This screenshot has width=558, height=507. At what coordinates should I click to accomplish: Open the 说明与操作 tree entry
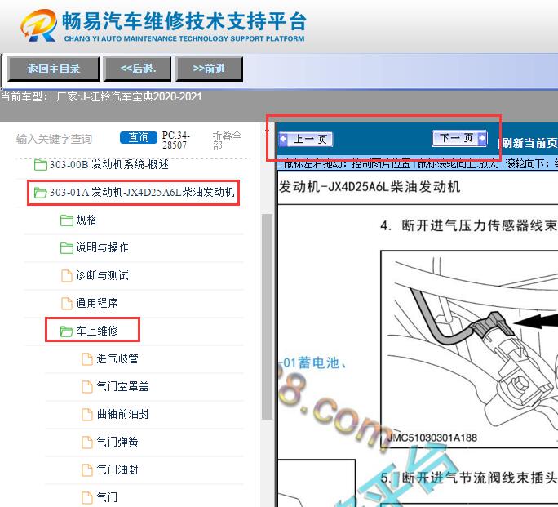click(x=102, y=248)
